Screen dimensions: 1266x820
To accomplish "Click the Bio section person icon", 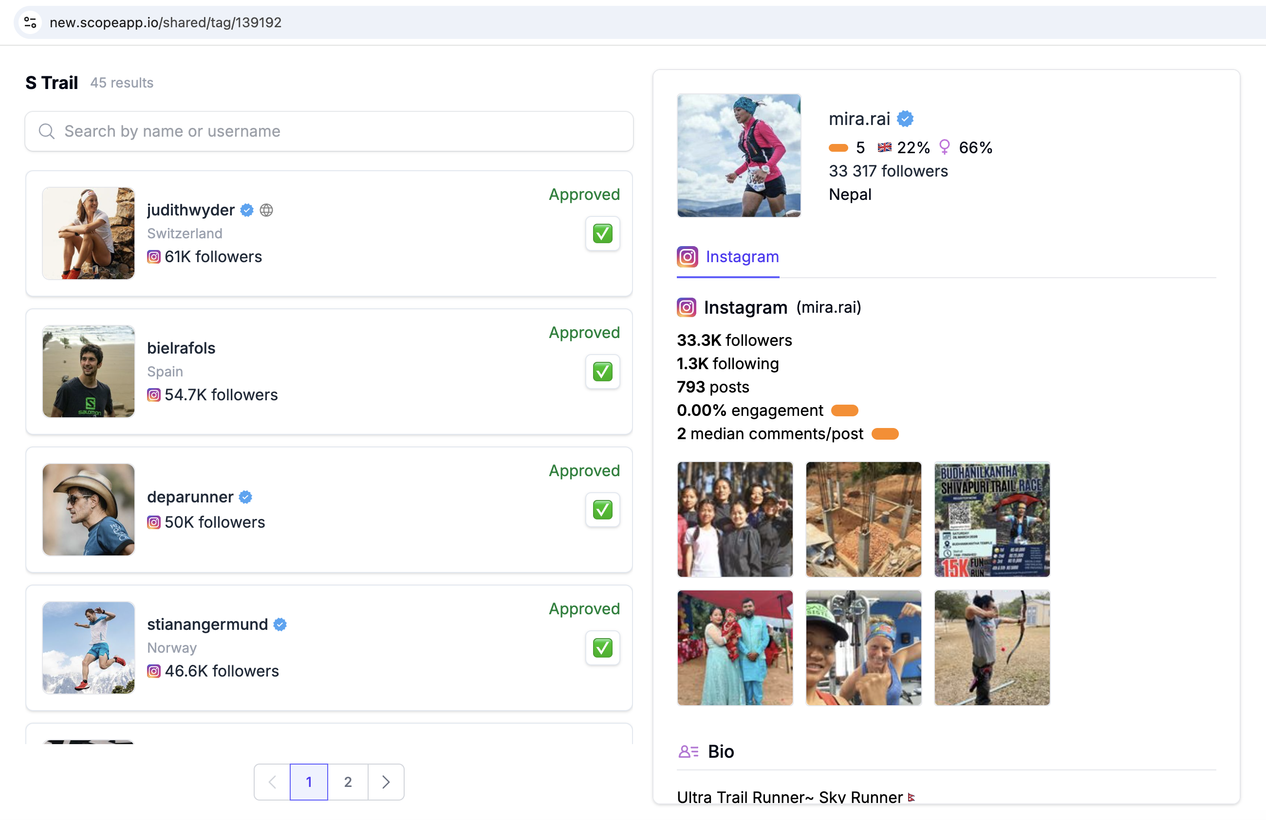I will (x=688, y=751).
